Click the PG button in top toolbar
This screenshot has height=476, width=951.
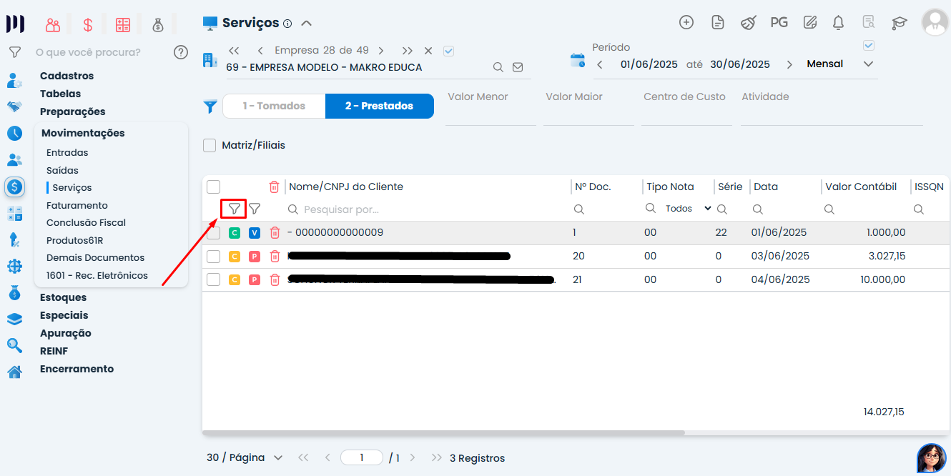[779, 22]
